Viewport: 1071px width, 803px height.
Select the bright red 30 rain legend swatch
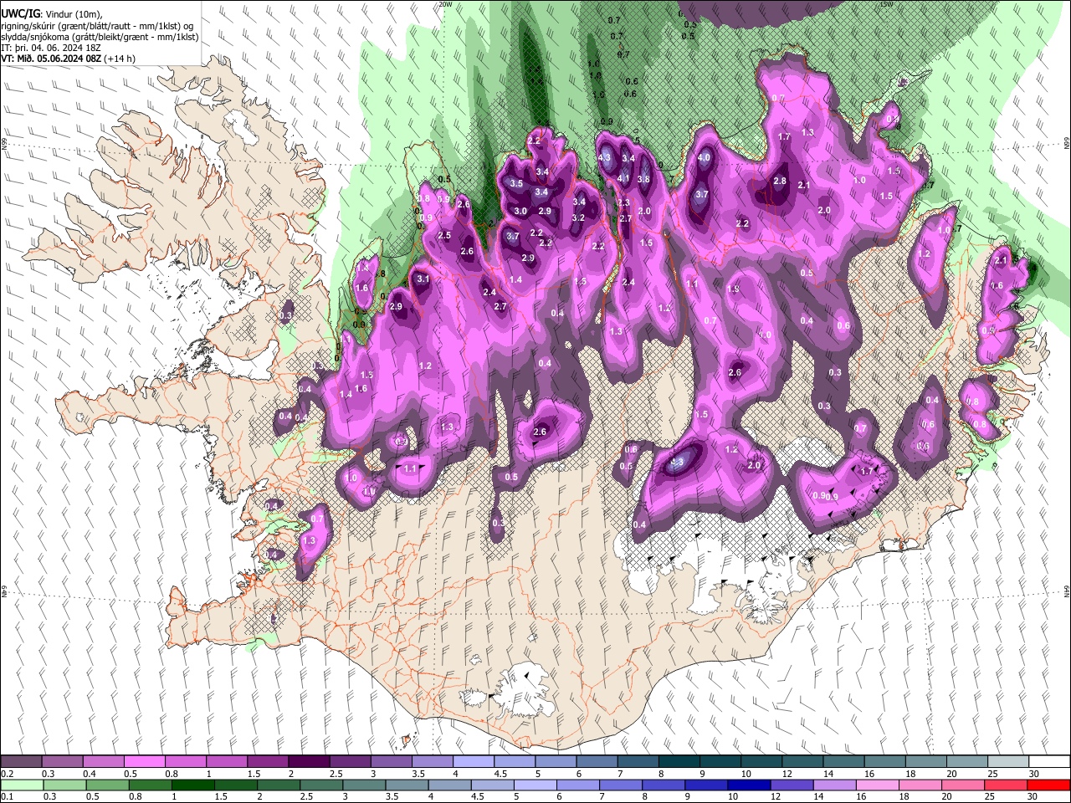coord(1049,785)
